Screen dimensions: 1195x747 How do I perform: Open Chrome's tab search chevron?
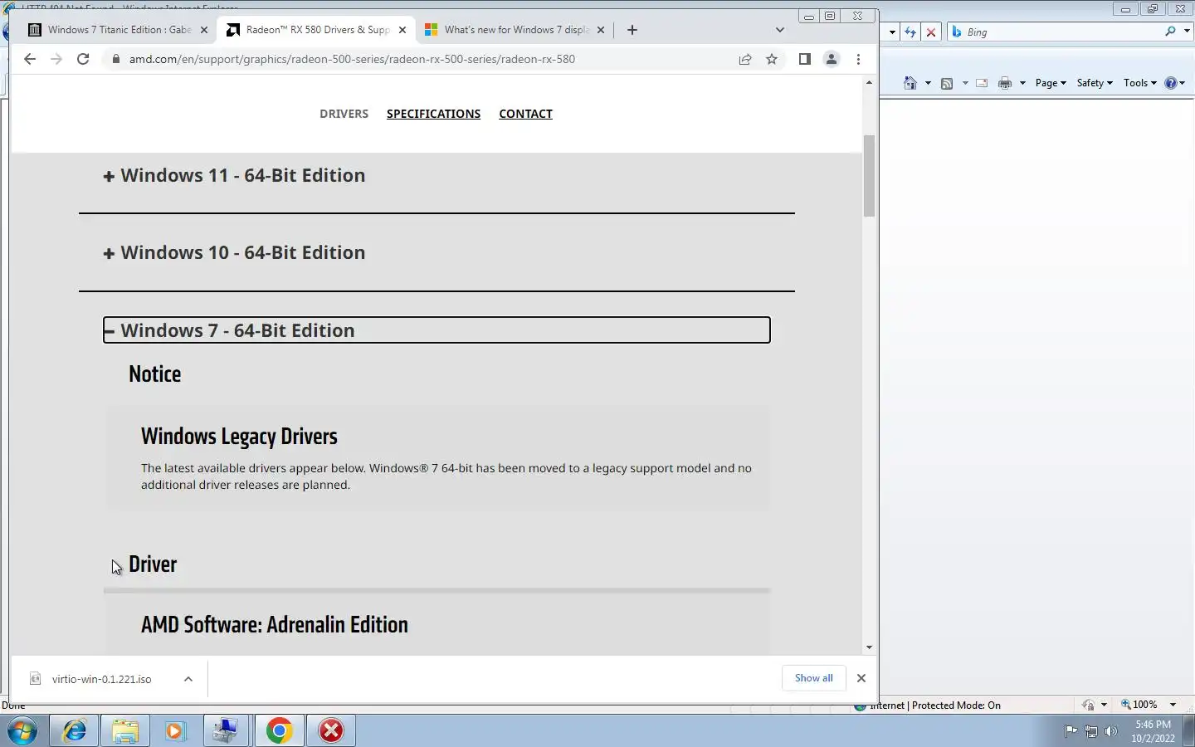tap(779, 30)
